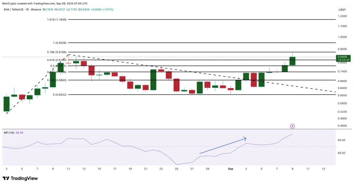Select the latest green candle on Sep 9
354x185 pixels.
click(x=292, y=61)
